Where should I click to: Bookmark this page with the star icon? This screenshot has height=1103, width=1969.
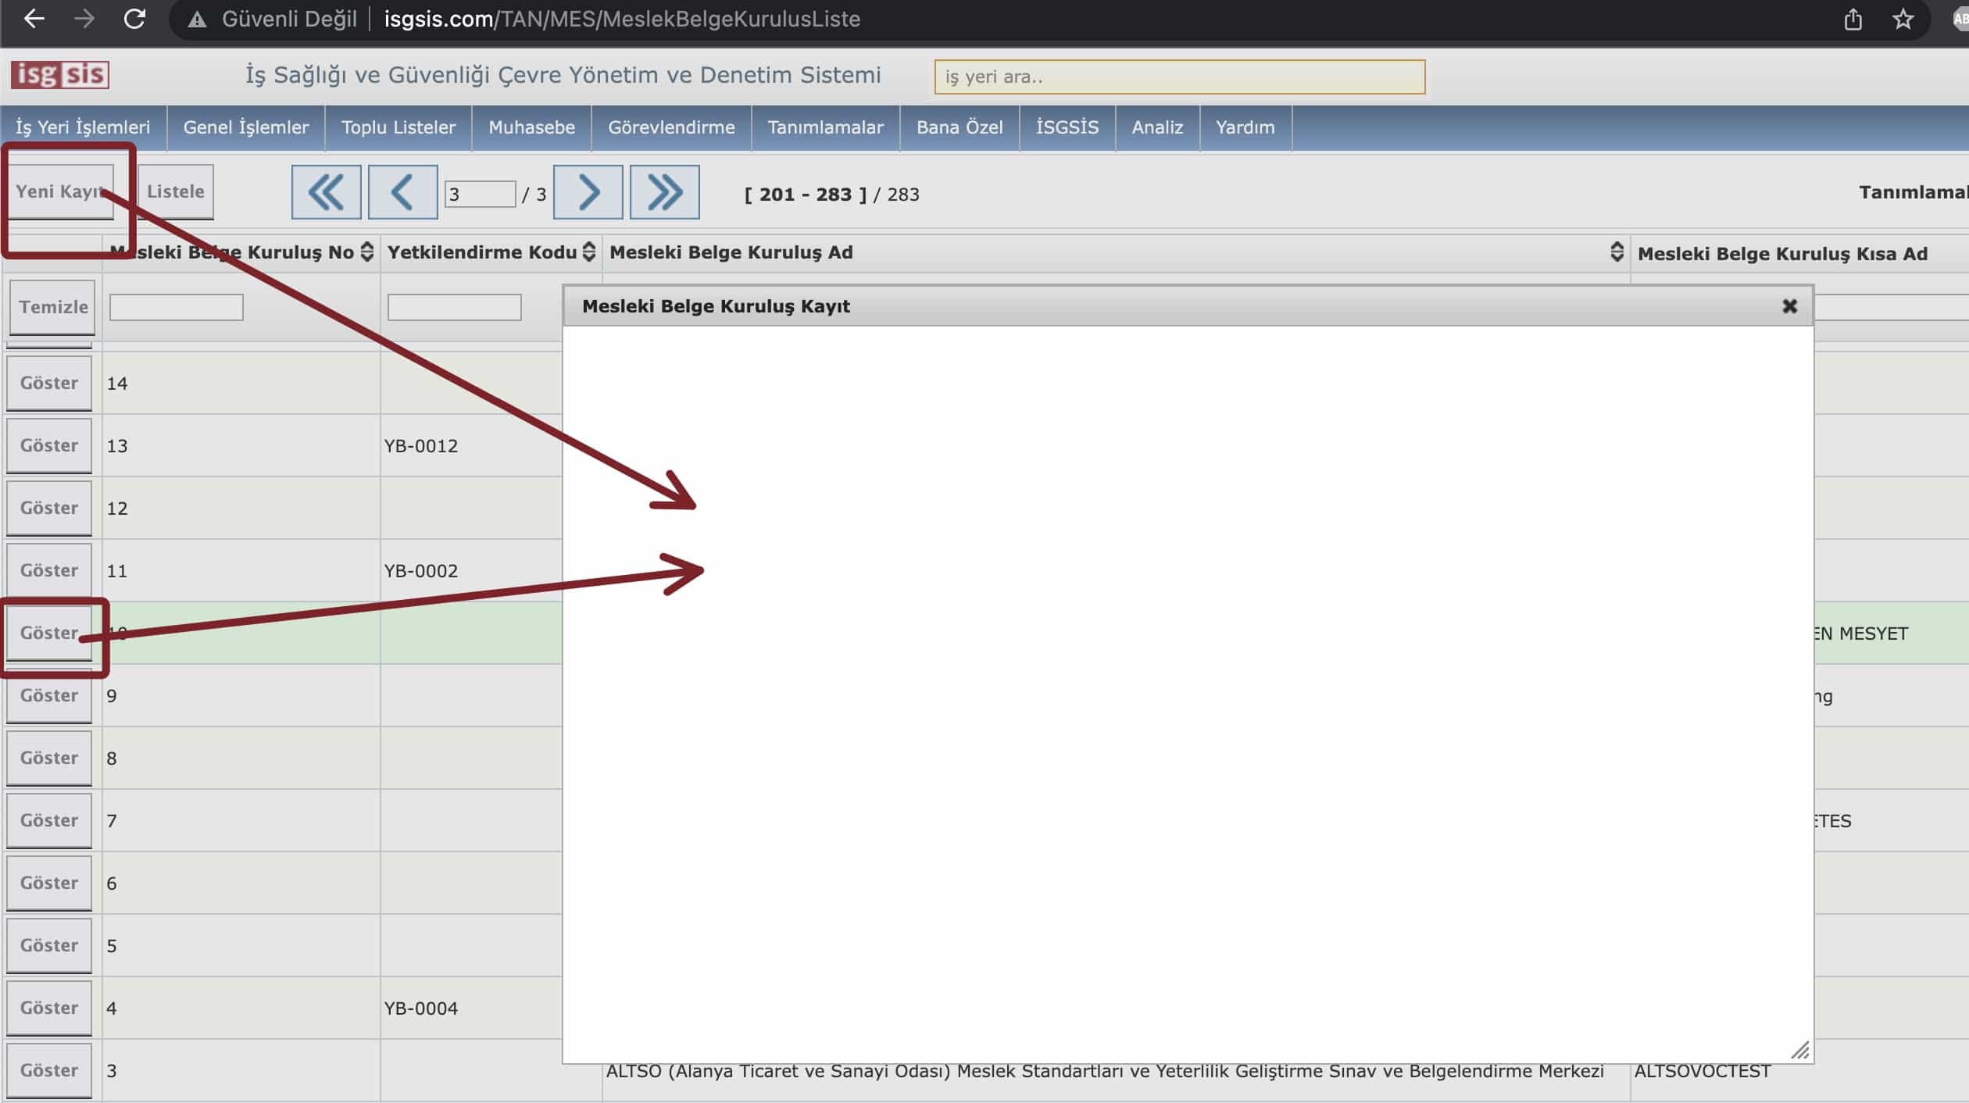click(1903, 19)
